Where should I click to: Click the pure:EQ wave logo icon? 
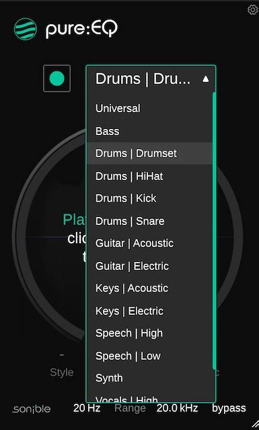[26, 29]
